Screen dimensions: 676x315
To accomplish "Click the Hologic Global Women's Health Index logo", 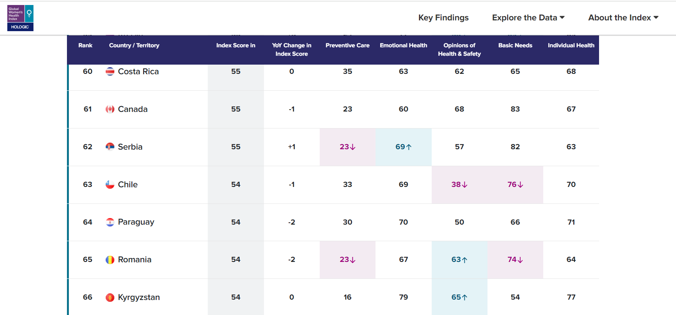I will (20, 18).
